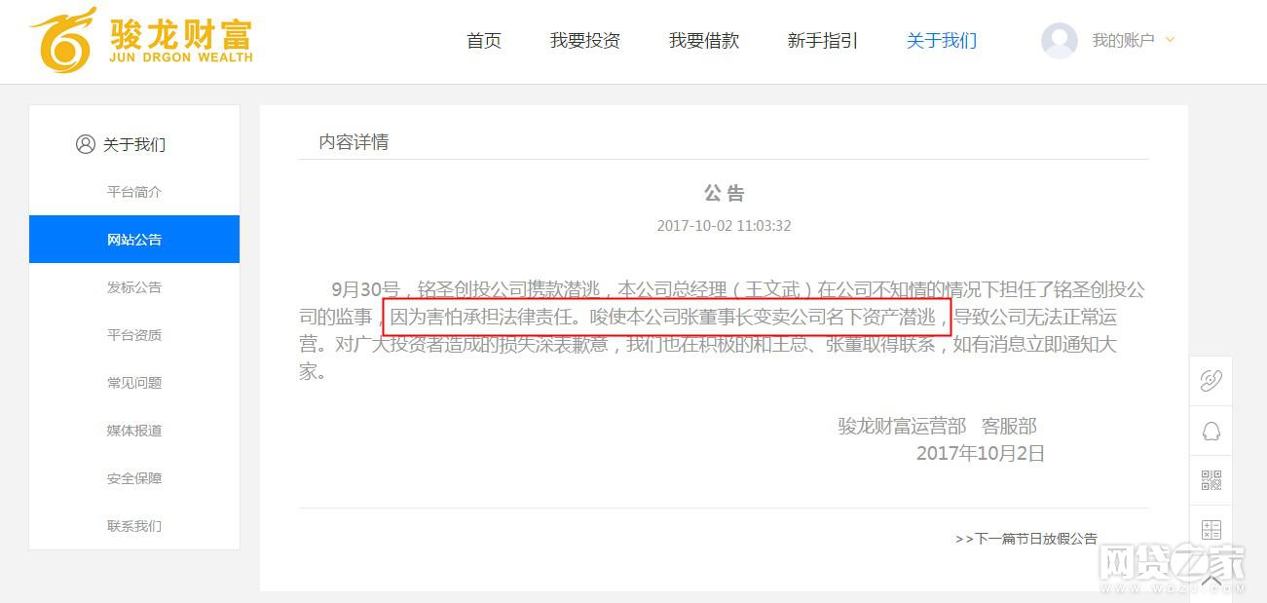Select 平台简介 in the sidebar
1267x603 pixels.
[x=134, y=192]
